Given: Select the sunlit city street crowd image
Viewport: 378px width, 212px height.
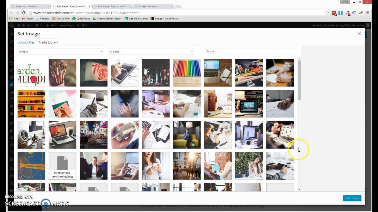Looking at the screenshot, I should point(187,166).
